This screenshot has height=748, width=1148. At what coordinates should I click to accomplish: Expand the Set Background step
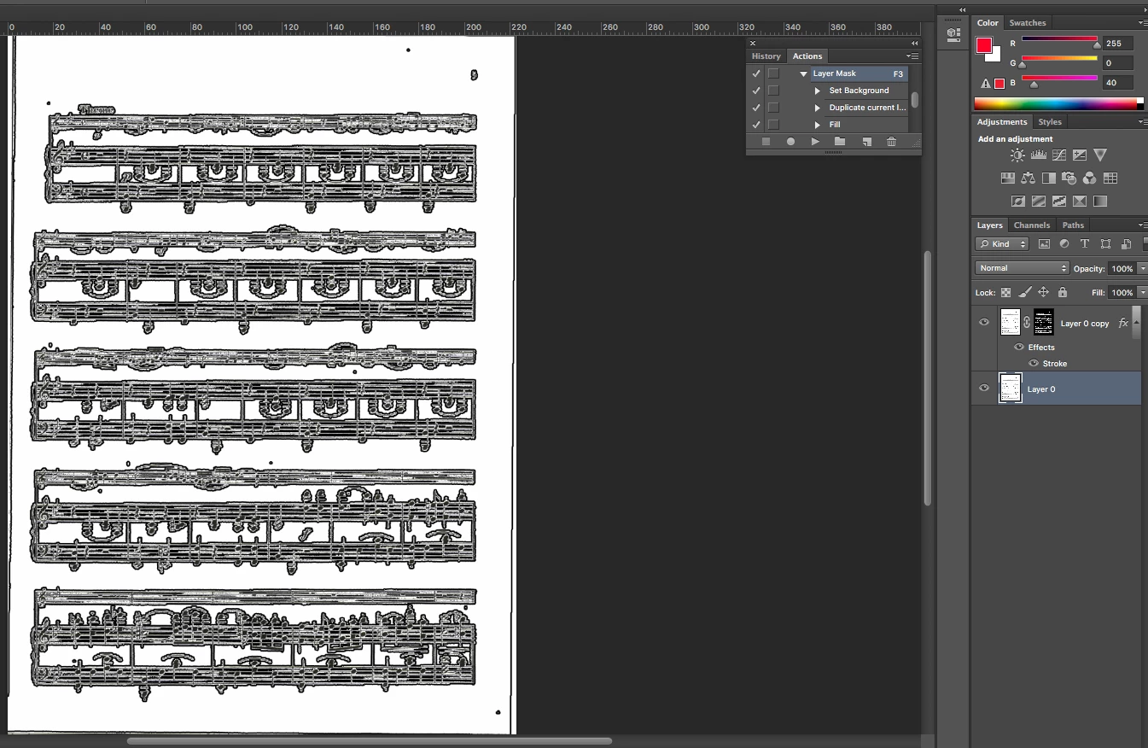point(818,91)
